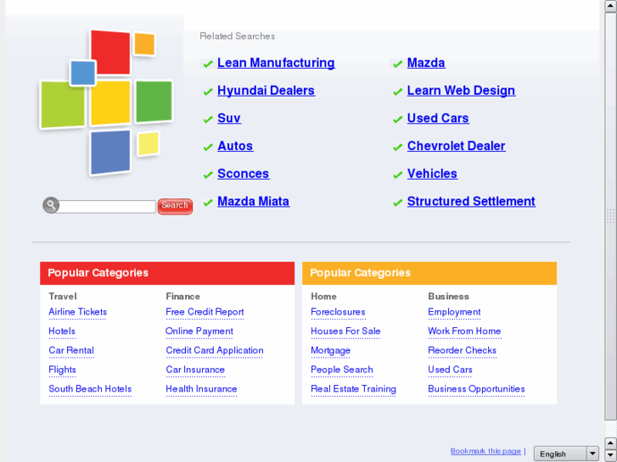Viewport: 617px width, 462px height.
Task: Click the orange Popular Categories header
Action: point(429,273)
